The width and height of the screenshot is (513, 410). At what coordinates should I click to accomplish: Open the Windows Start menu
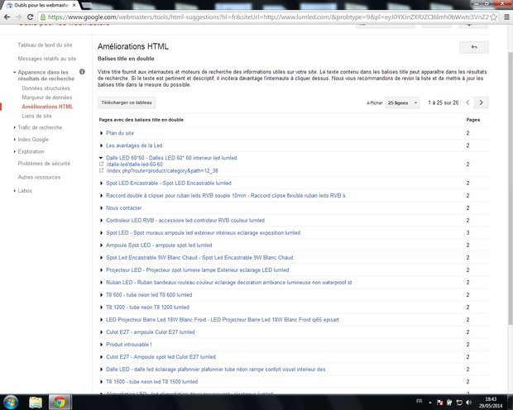tap(12, 402)
